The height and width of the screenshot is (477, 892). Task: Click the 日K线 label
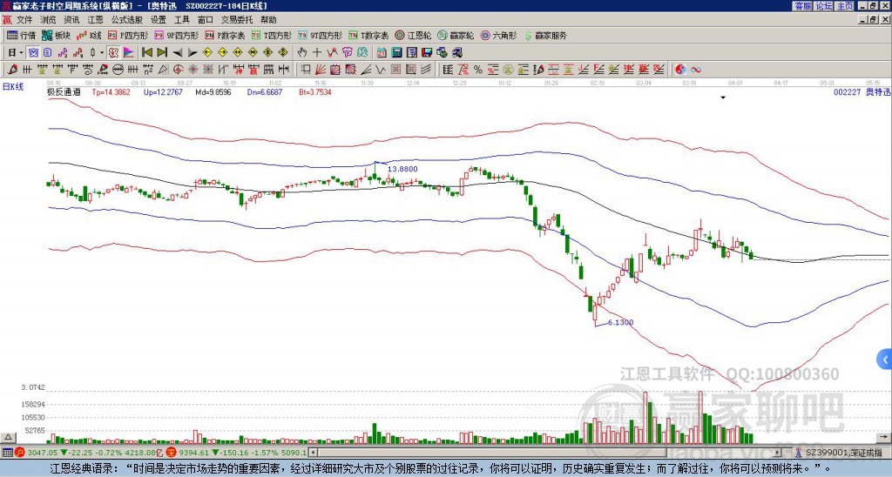tap(13, 86)
